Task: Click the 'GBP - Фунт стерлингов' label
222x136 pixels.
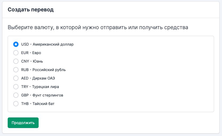Action: (x=42, y=95)
